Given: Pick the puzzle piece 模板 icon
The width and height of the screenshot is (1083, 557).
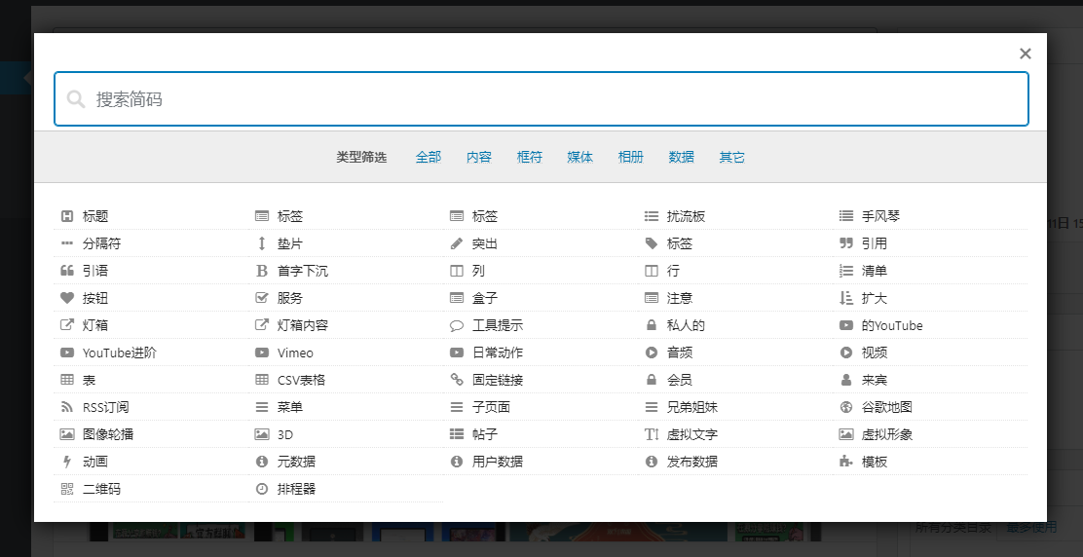Looking at the screenshot, I should coord(845,462).
